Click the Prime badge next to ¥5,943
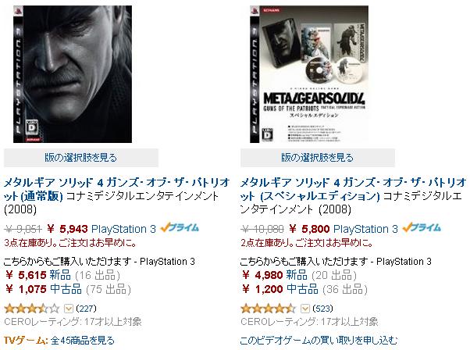 (x=180, y=228)
